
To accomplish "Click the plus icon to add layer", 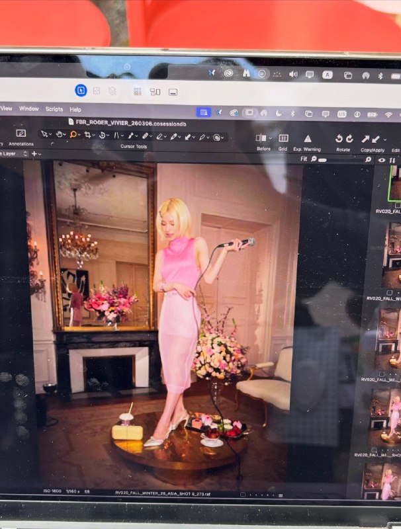I will click(34, 153).
